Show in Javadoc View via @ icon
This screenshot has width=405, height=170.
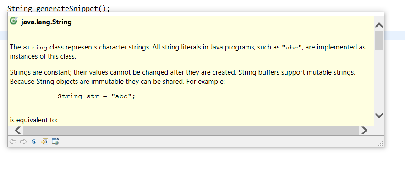(x=34, y=142)
